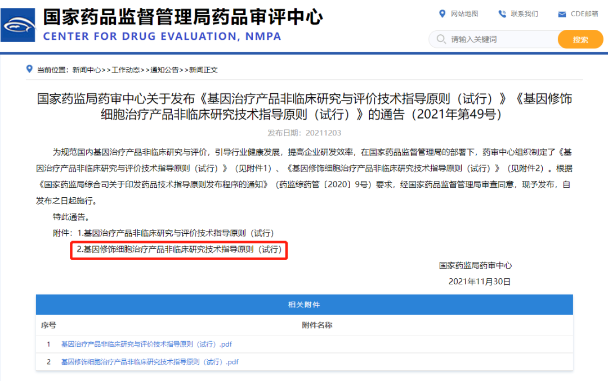Click the location pin icon before 当前位置
The height and width of the screenshot is (381, 608).
point(29,69)
